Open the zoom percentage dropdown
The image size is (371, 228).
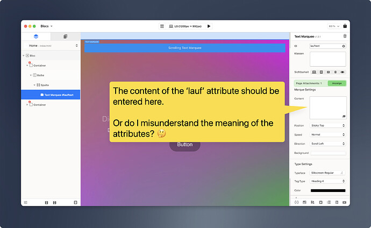click(335, 26)
